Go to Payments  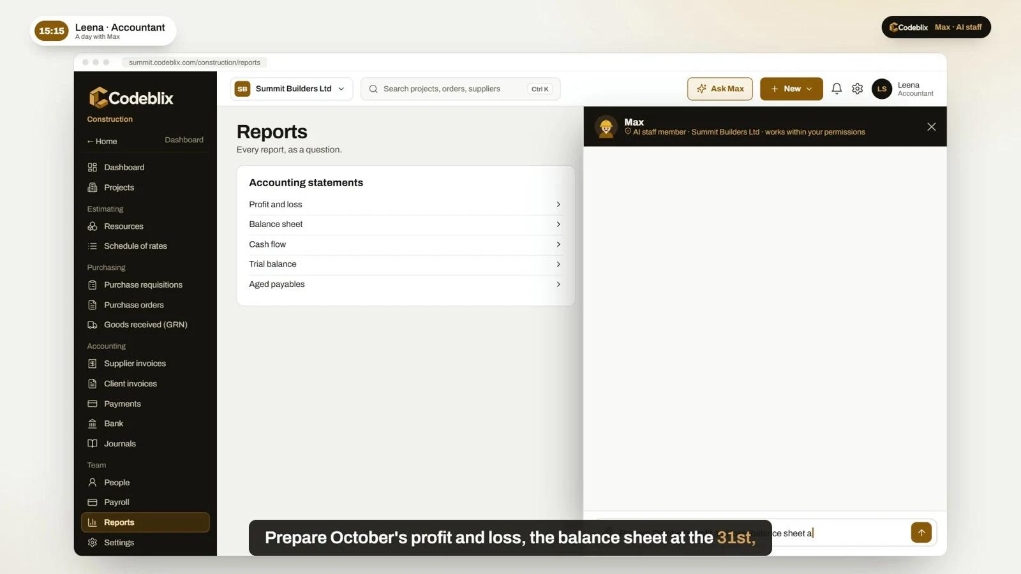145,404
